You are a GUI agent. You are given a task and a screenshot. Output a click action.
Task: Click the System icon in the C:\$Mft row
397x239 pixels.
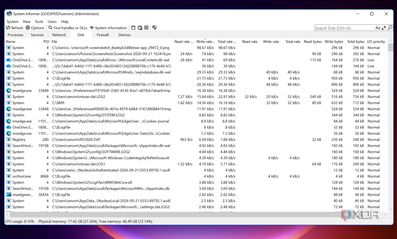pos(9,103)
